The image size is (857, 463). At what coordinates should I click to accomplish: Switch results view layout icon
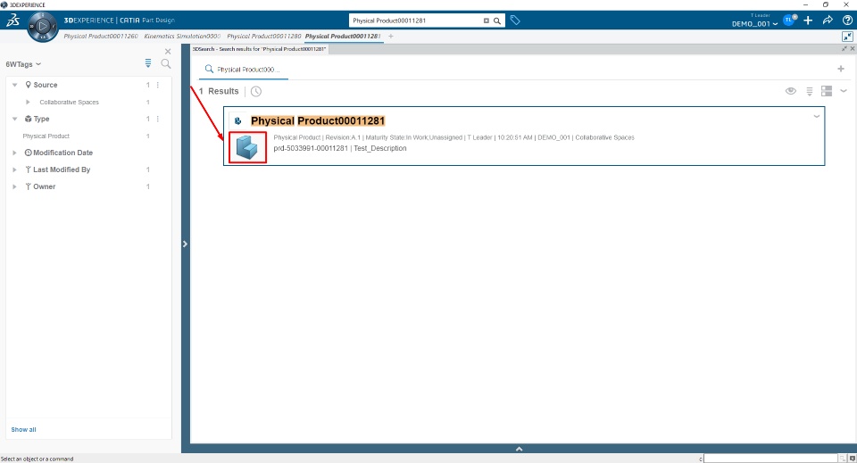coord(827,91)
